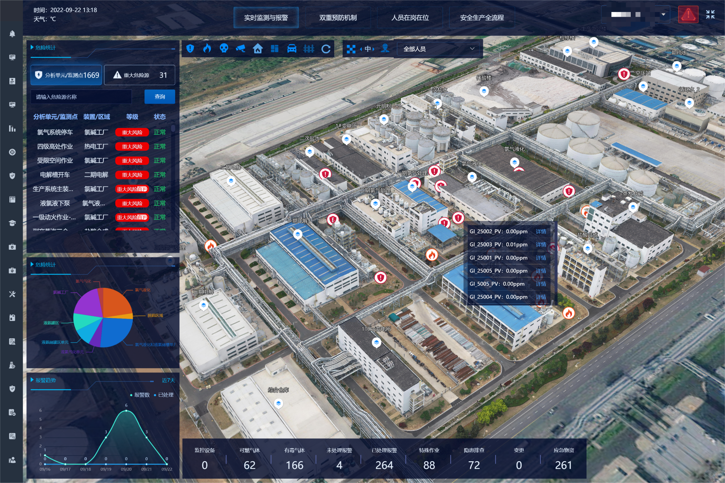Click the red alarm warning button

click(688, 15)
